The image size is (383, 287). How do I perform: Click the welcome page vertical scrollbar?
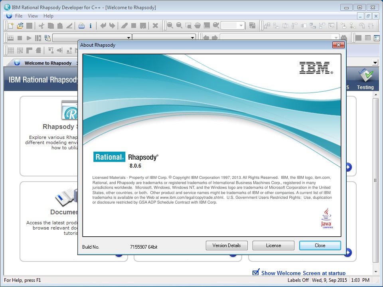[x=375, y=181]
